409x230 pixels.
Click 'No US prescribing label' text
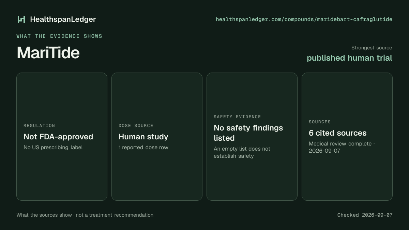point(53,148)
